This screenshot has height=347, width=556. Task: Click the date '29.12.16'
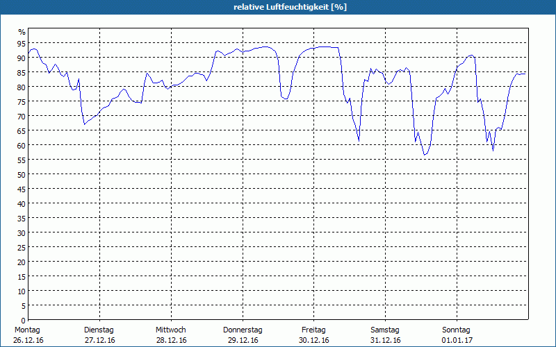point(243,341)
